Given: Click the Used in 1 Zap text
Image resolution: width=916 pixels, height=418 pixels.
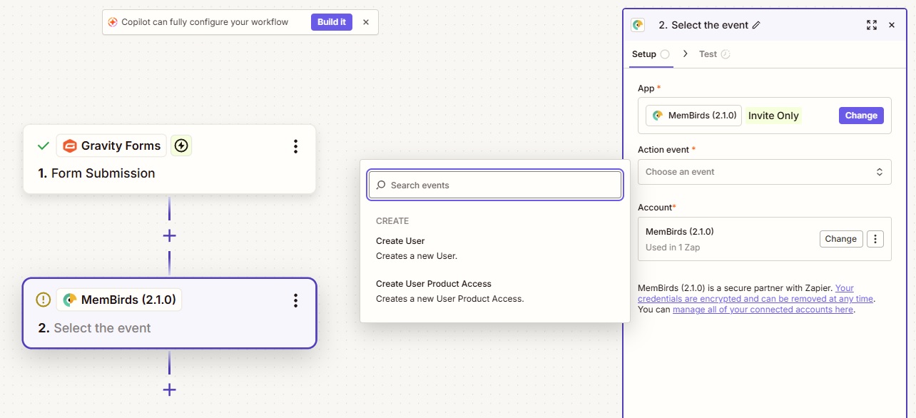Looking at the screenshot, I should [671, 248].
